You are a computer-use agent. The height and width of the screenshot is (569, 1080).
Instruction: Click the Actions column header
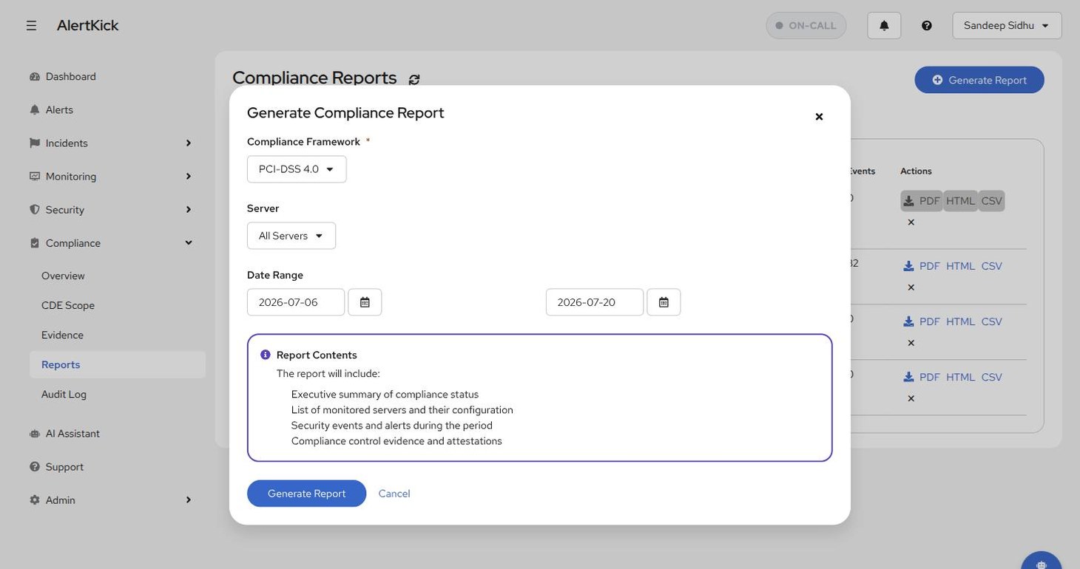916,171
